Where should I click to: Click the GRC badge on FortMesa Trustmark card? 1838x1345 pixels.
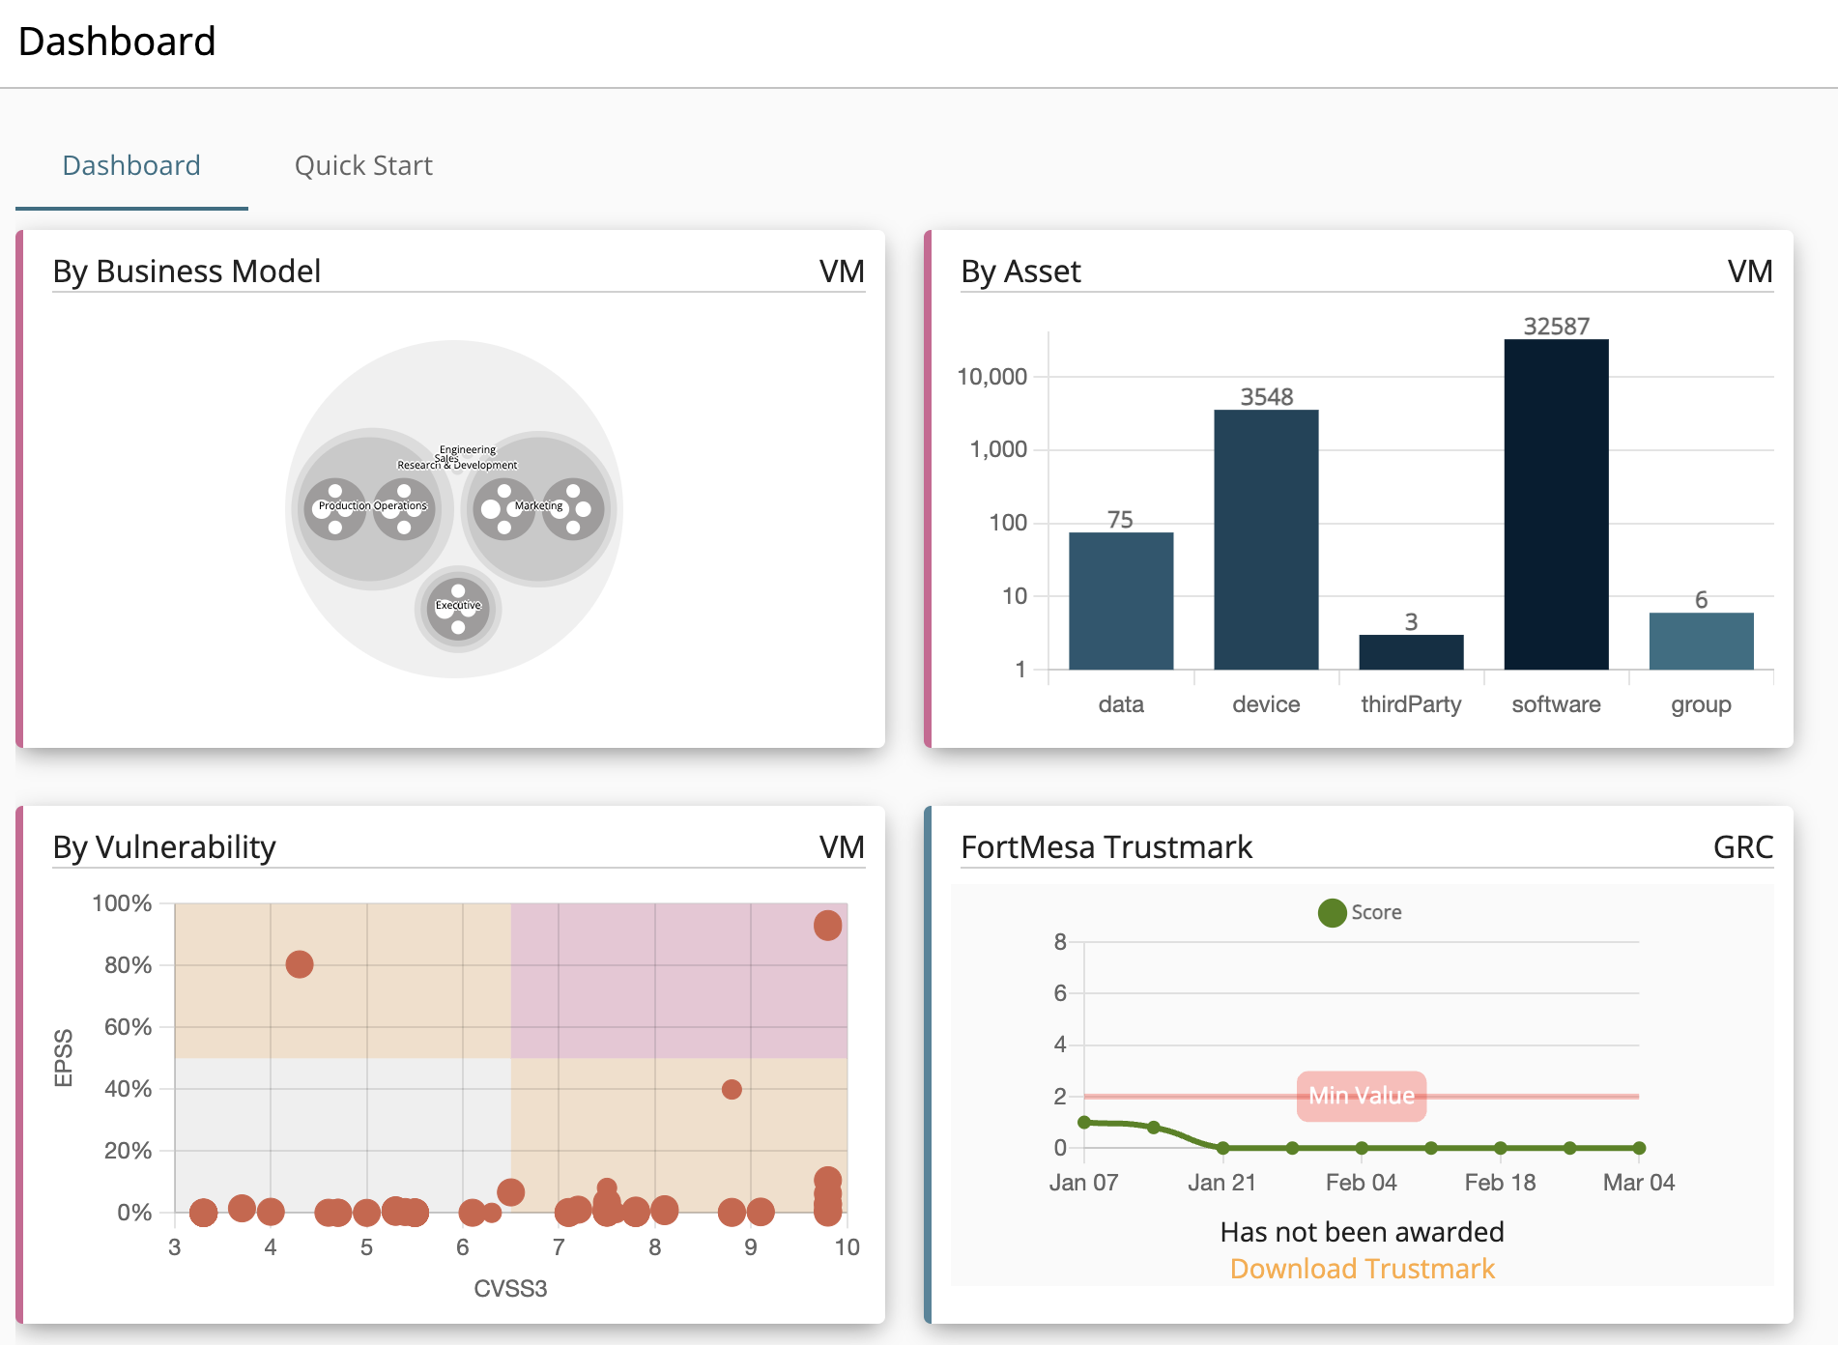[1743, 847]
